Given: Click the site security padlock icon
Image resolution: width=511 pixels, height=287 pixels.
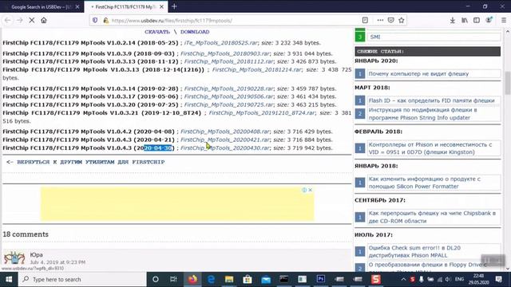Looking at the screenshot, I should point(105,20).
